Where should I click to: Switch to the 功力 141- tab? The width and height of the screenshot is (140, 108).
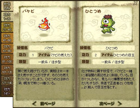click(7, 91)
